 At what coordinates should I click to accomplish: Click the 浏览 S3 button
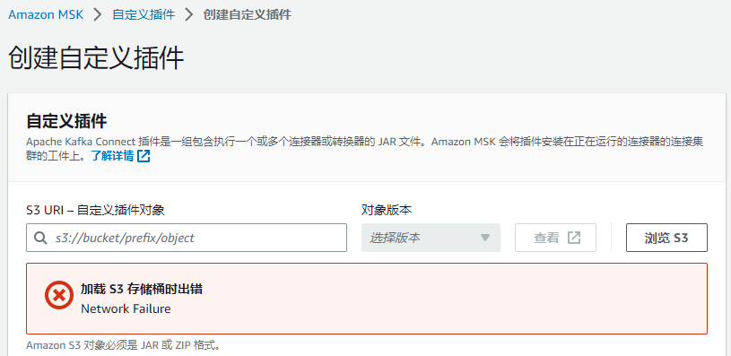pos(666,238)
